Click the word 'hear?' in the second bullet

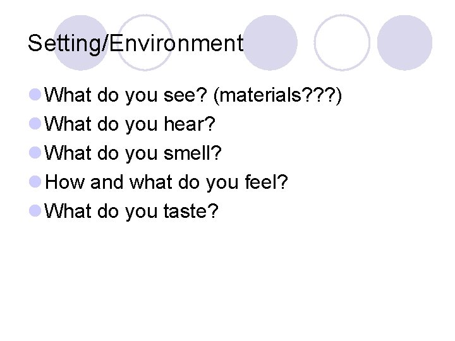point(190,125)
